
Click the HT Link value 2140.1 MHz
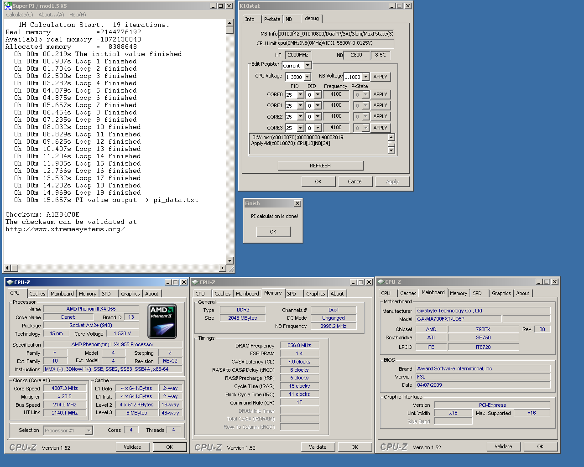point(65,413)
